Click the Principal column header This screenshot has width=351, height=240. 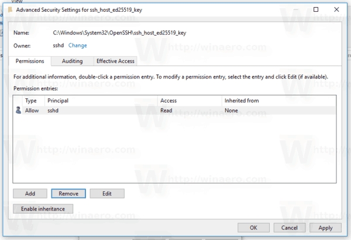[58, 101]
